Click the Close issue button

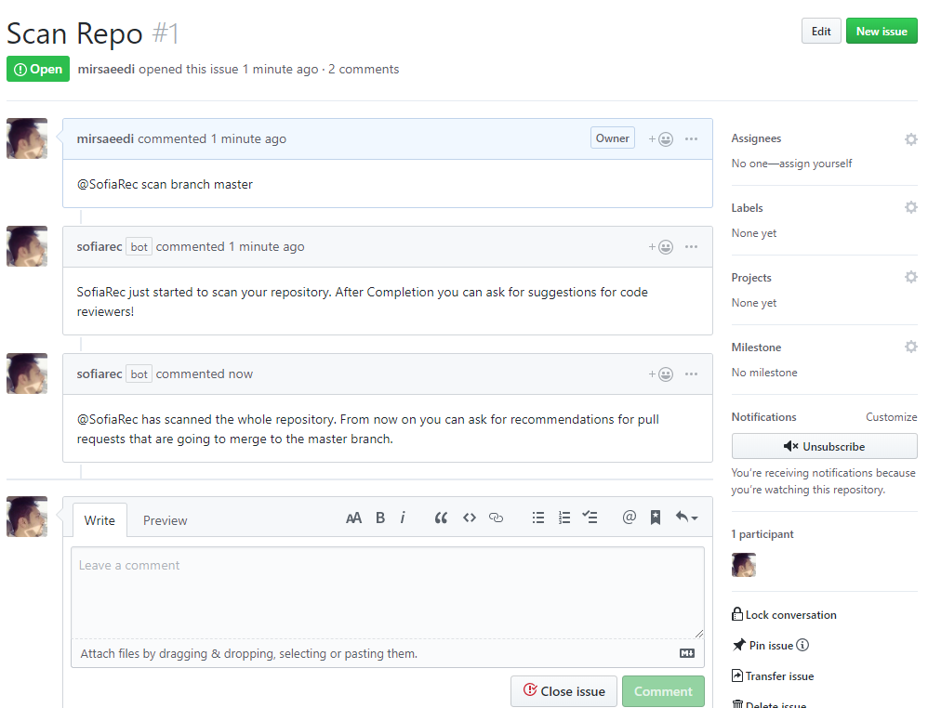(564, 691)
